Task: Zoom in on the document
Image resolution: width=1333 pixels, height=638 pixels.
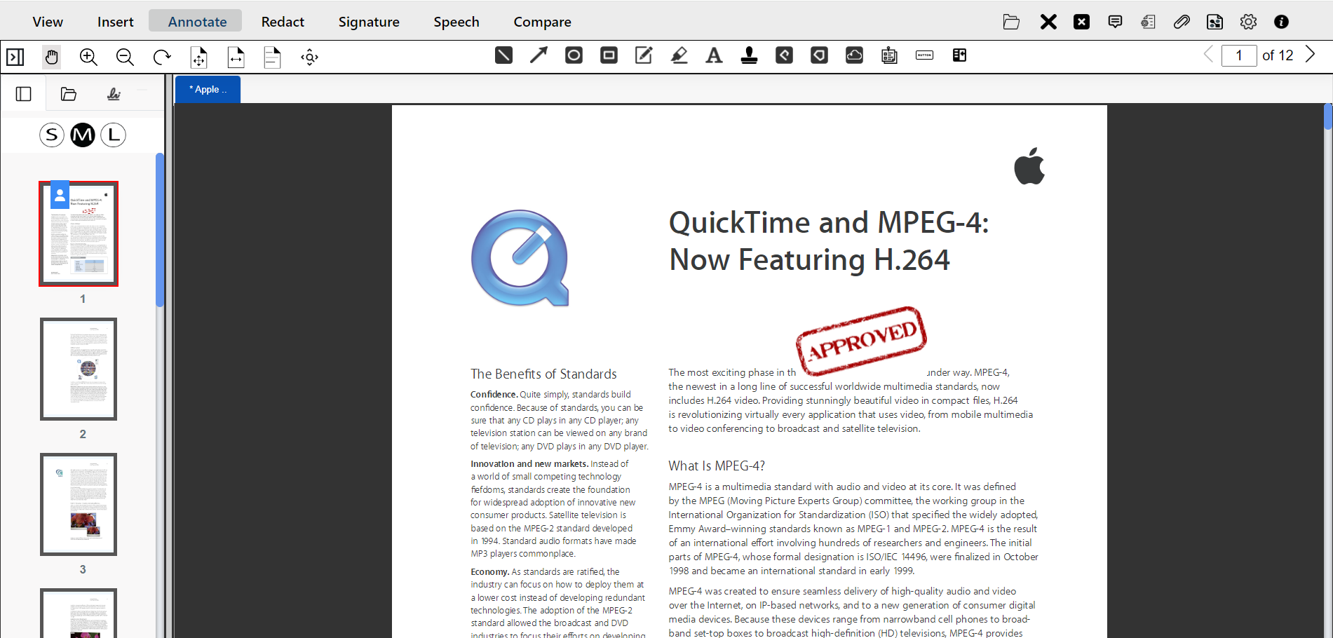Action: [88, 57]
